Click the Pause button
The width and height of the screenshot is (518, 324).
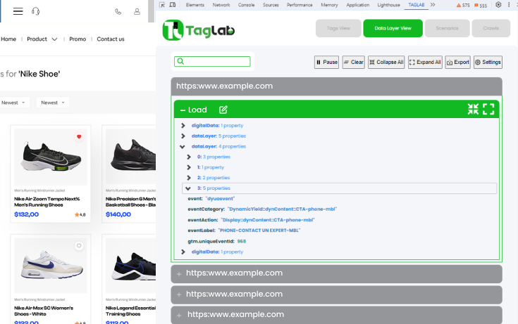327,63
